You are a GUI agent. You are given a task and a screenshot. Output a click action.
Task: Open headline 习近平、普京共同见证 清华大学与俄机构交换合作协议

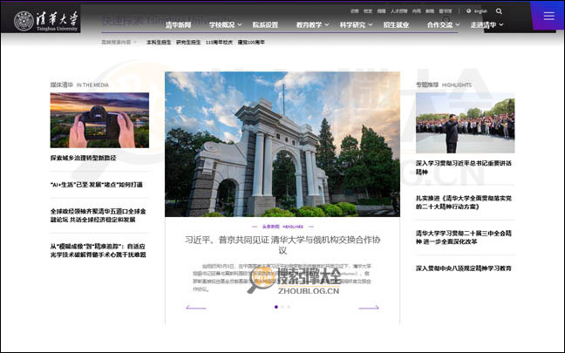pos(282,245)
